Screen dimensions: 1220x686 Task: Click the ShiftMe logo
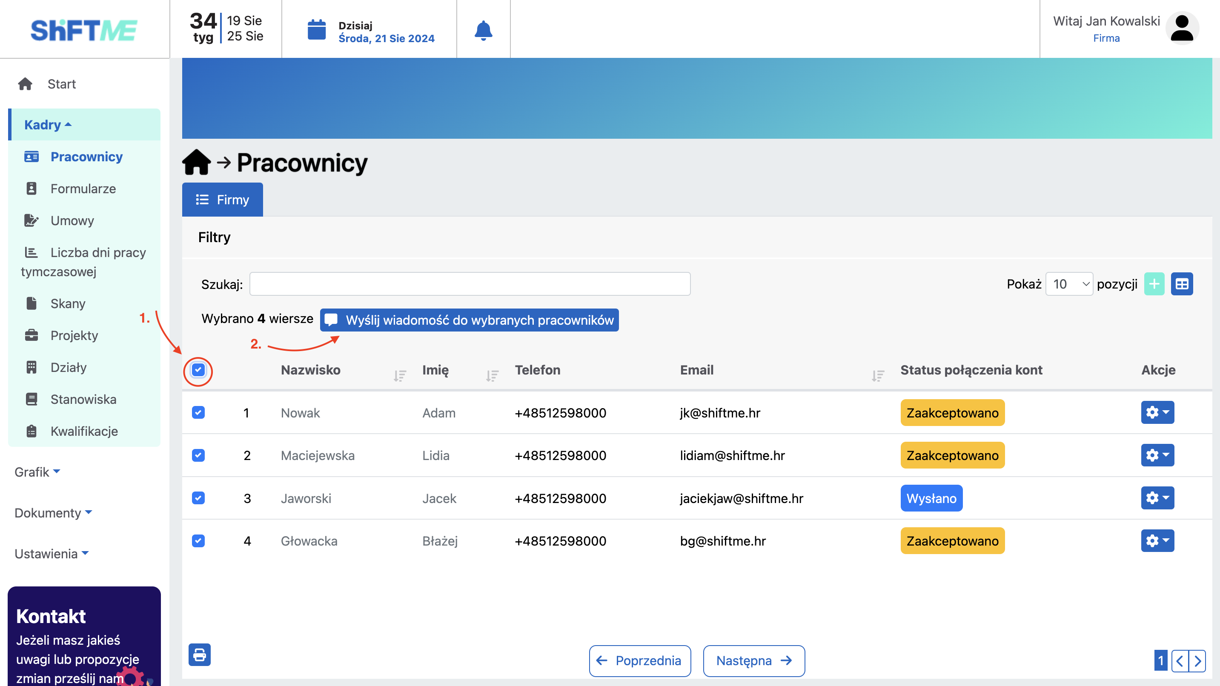(84, 30)
